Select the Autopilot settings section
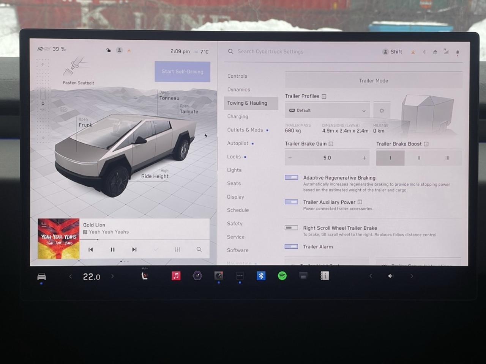486x364 pixels. [x=238, y=143]
